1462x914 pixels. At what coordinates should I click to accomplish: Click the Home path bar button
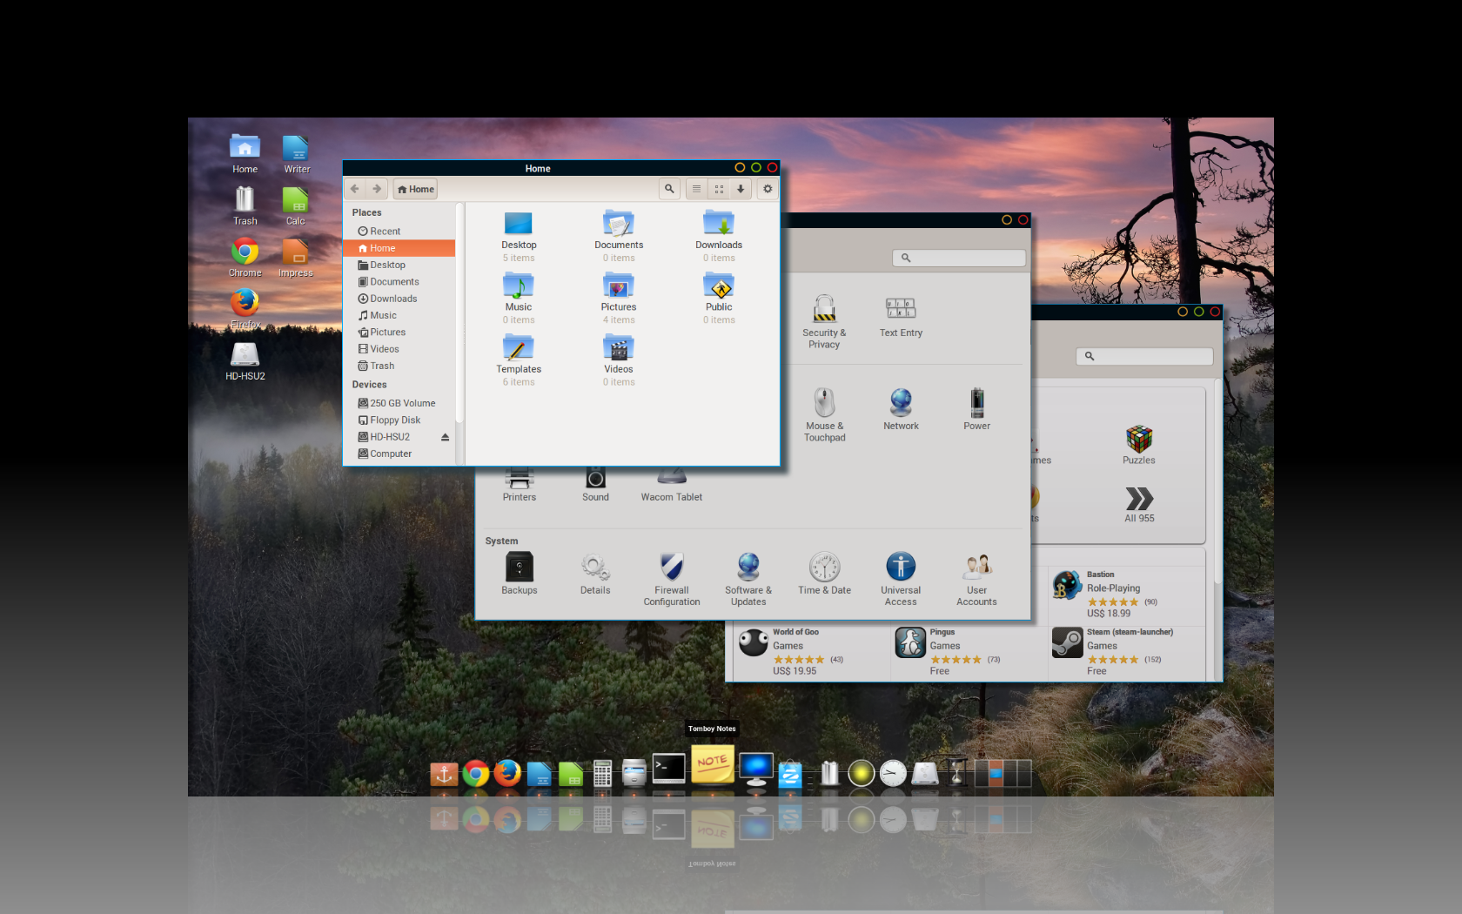[x=416, y=189]
